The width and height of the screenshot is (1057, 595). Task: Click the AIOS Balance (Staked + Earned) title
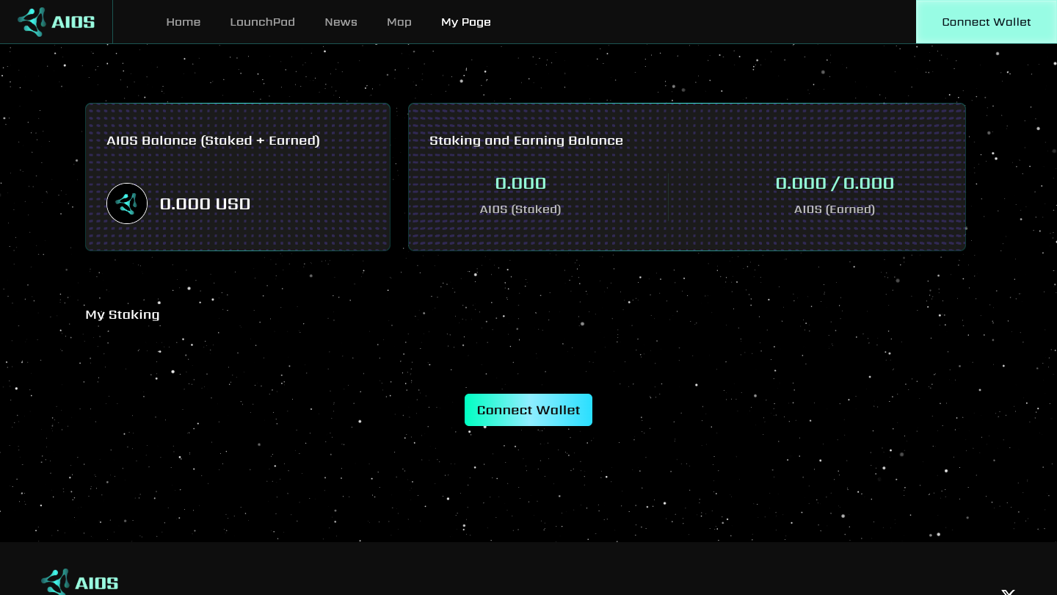(x=214, y=140)
